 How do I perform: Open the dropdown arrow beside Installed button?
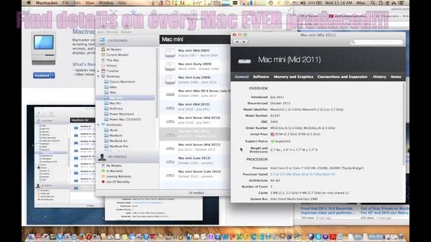click(53, 75)
